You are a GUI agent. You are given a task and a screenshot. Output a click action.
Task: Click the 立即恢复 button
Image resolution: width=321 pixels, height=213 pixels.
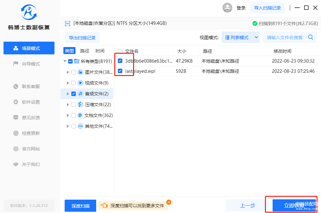pyautogui.click(x=294, y=205)
